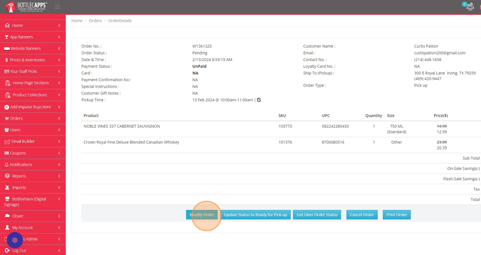This screenshot has height=255, width=481.
Task: Expand the Coupons menu chevron
Action: [x=59, y=153]
